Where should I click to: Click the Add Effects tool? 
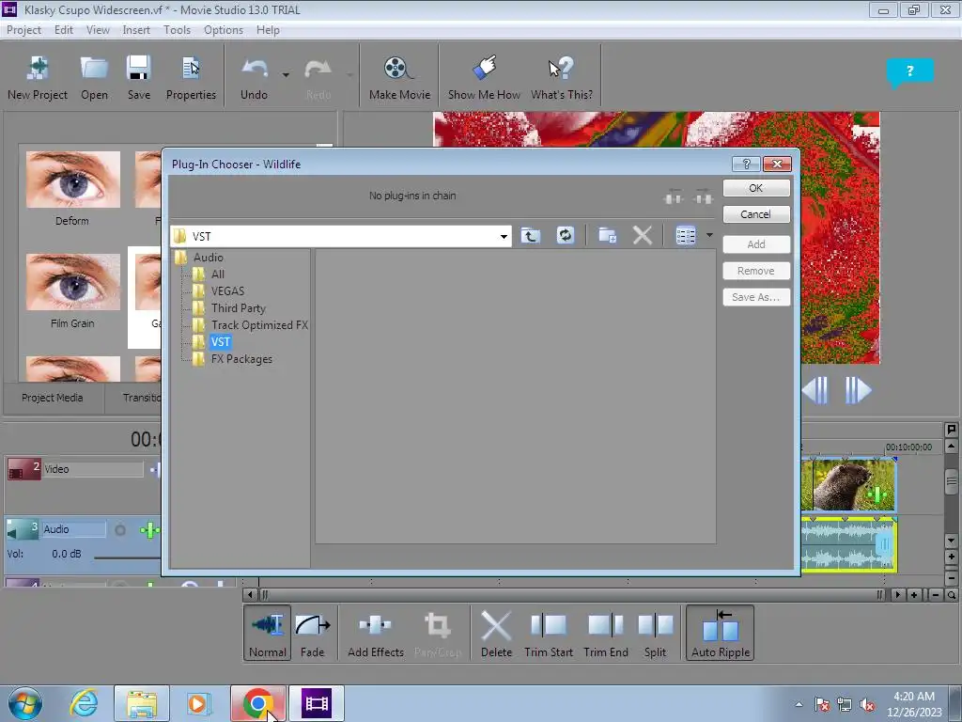coord(376,633)
